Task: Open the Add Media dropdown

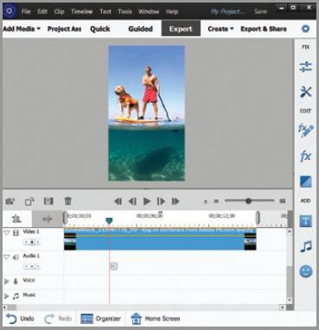Action: coord(22,29)
